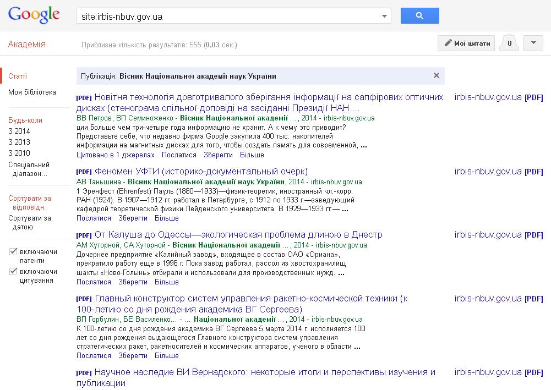Toggle the включаючи патенти checkbox
The width and height of the screenshot is (551, 390).
coord(13,252)
